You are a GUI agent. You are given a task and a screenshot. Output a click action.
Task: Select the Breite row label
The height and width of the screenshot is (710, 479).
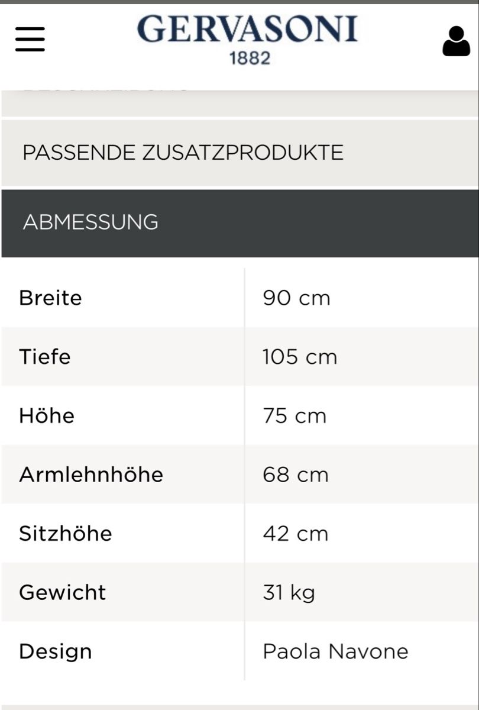click(50, 298)
